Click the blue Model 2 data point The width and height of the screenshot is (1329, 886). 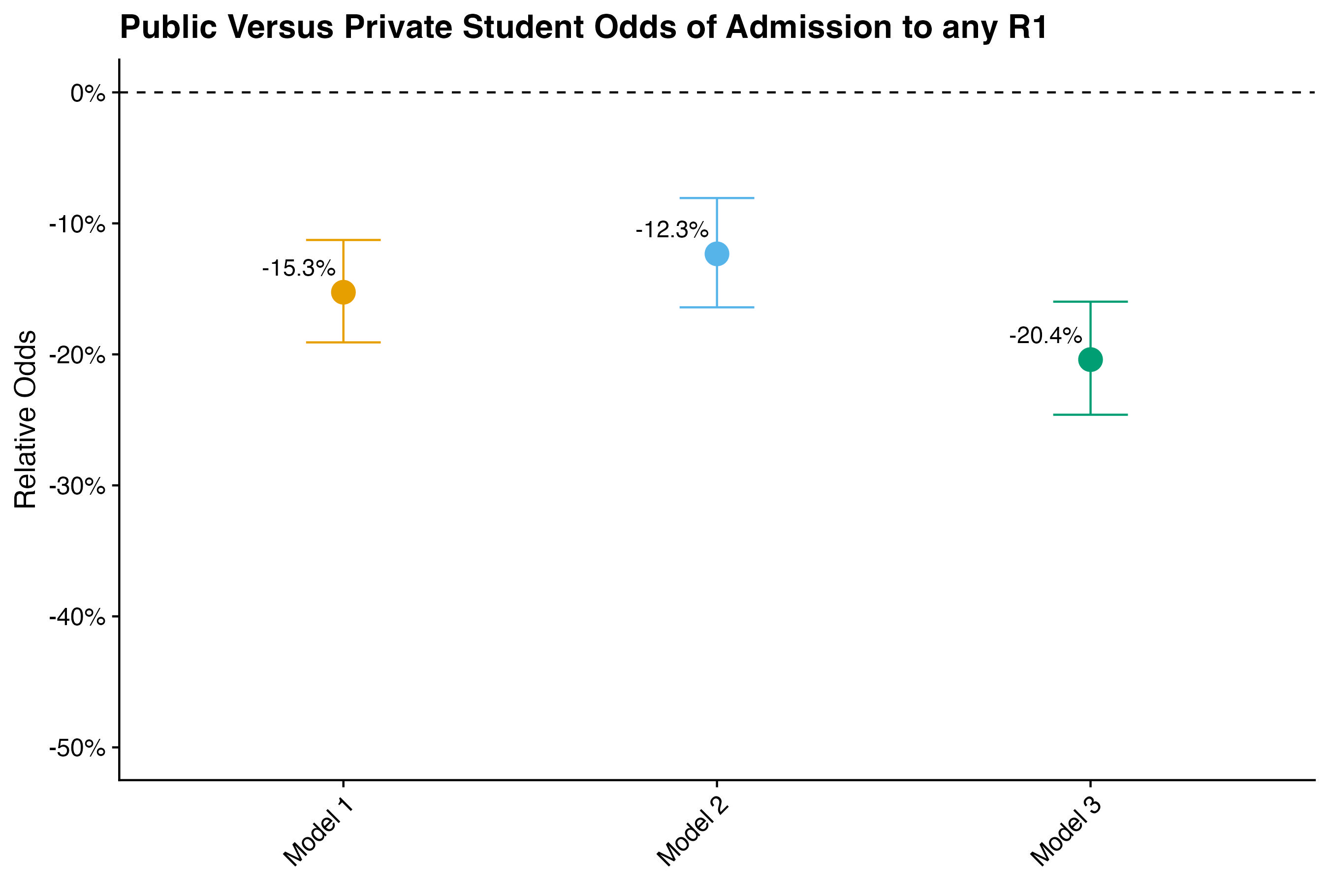[717, 253]
